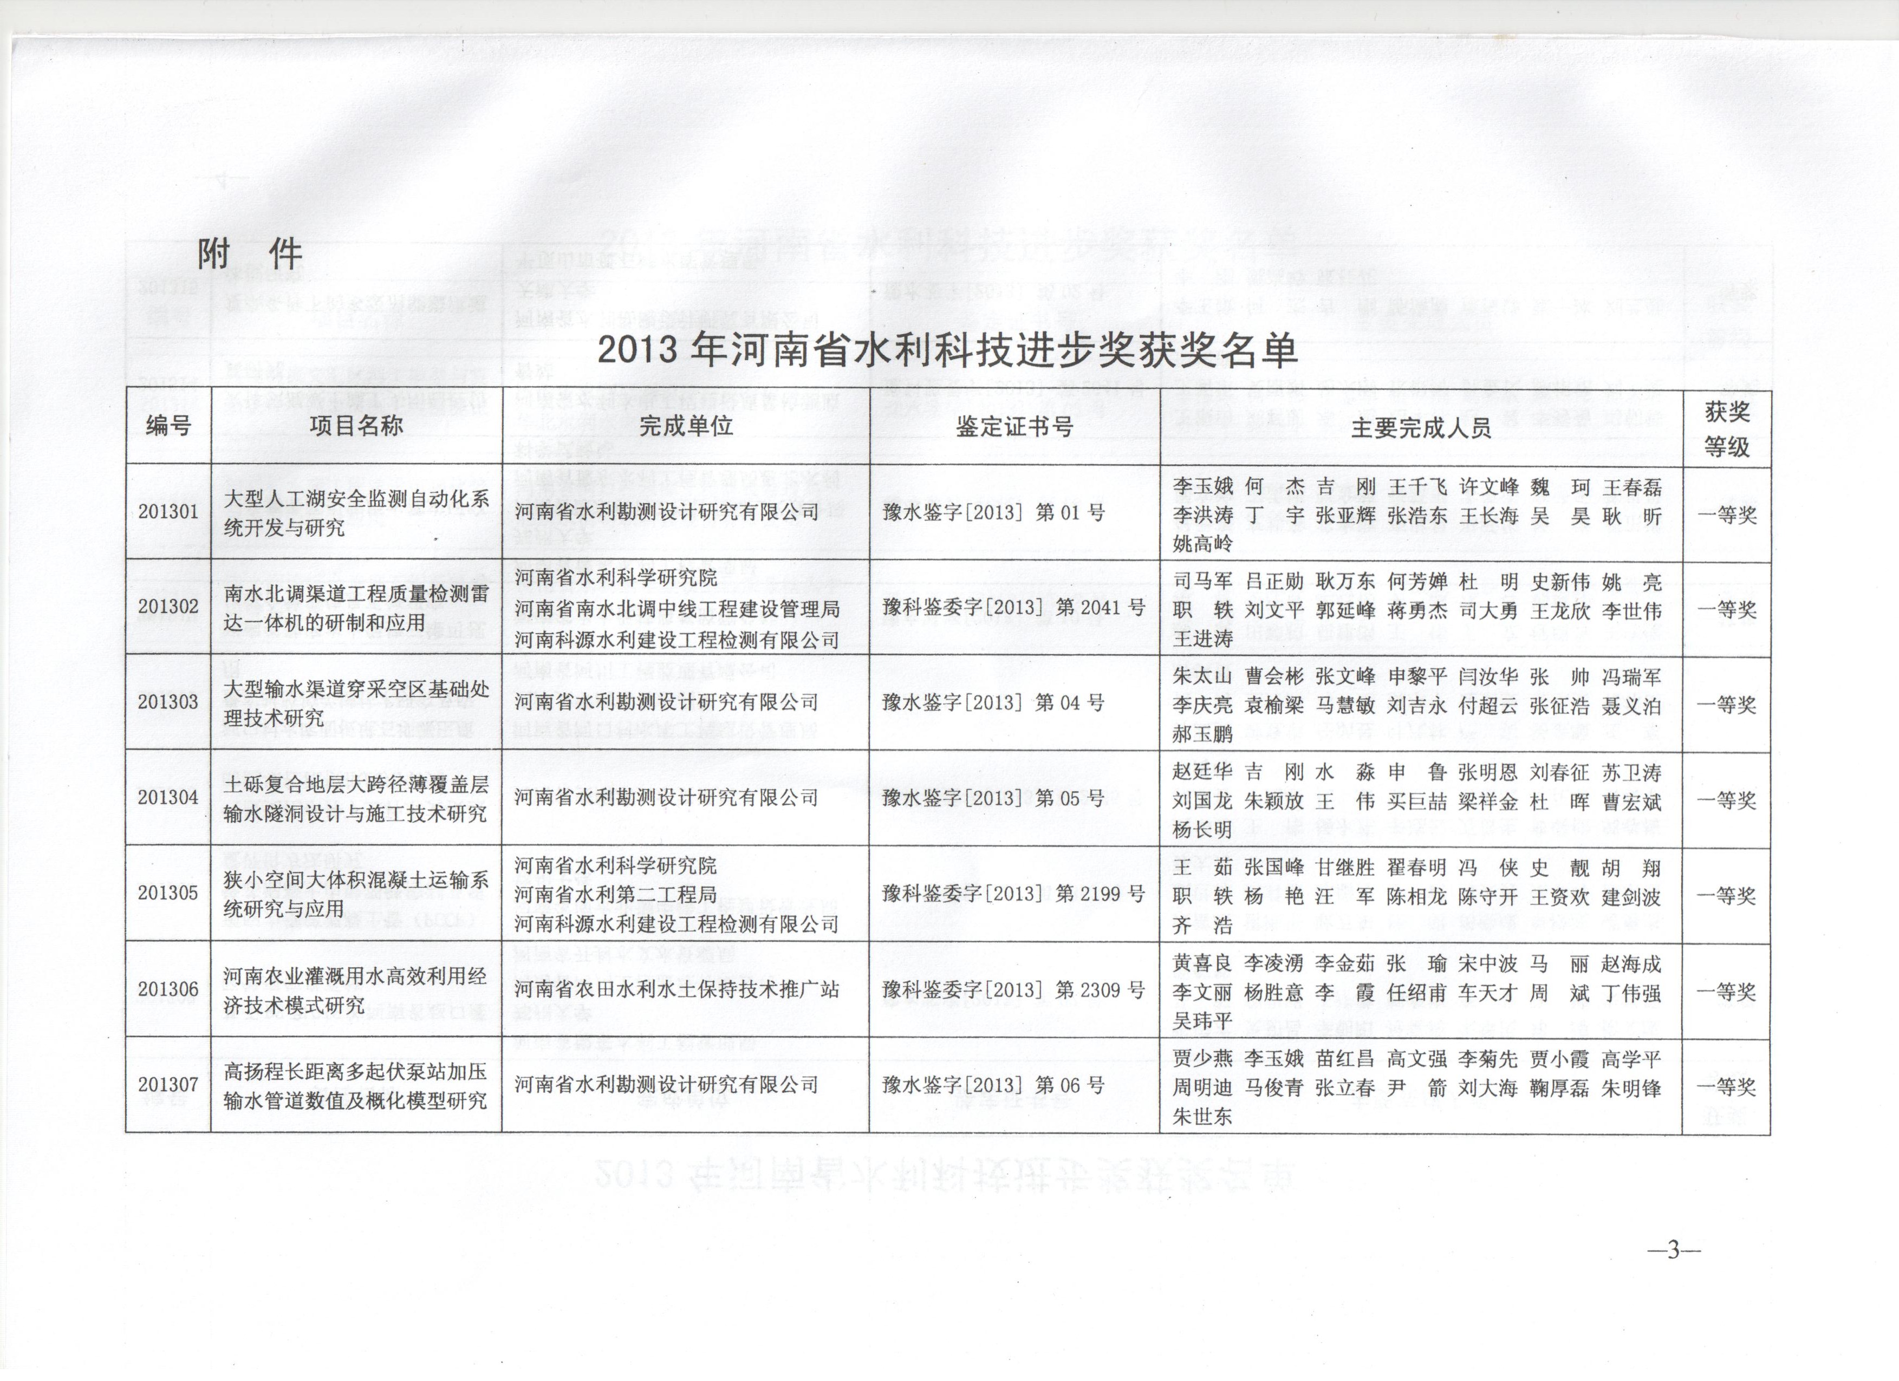
Task: Click '一等奖' in row 201304
Action: point(1727,801)
